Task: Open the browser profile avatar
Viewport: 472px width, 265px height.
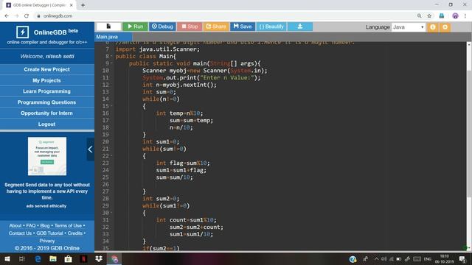Action: 455,16
